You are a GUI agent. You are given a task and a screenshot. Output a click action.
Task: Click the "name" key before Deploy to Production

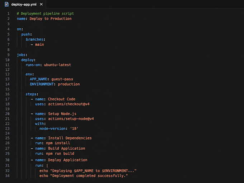pyautogui.click(x=21, y=19)
